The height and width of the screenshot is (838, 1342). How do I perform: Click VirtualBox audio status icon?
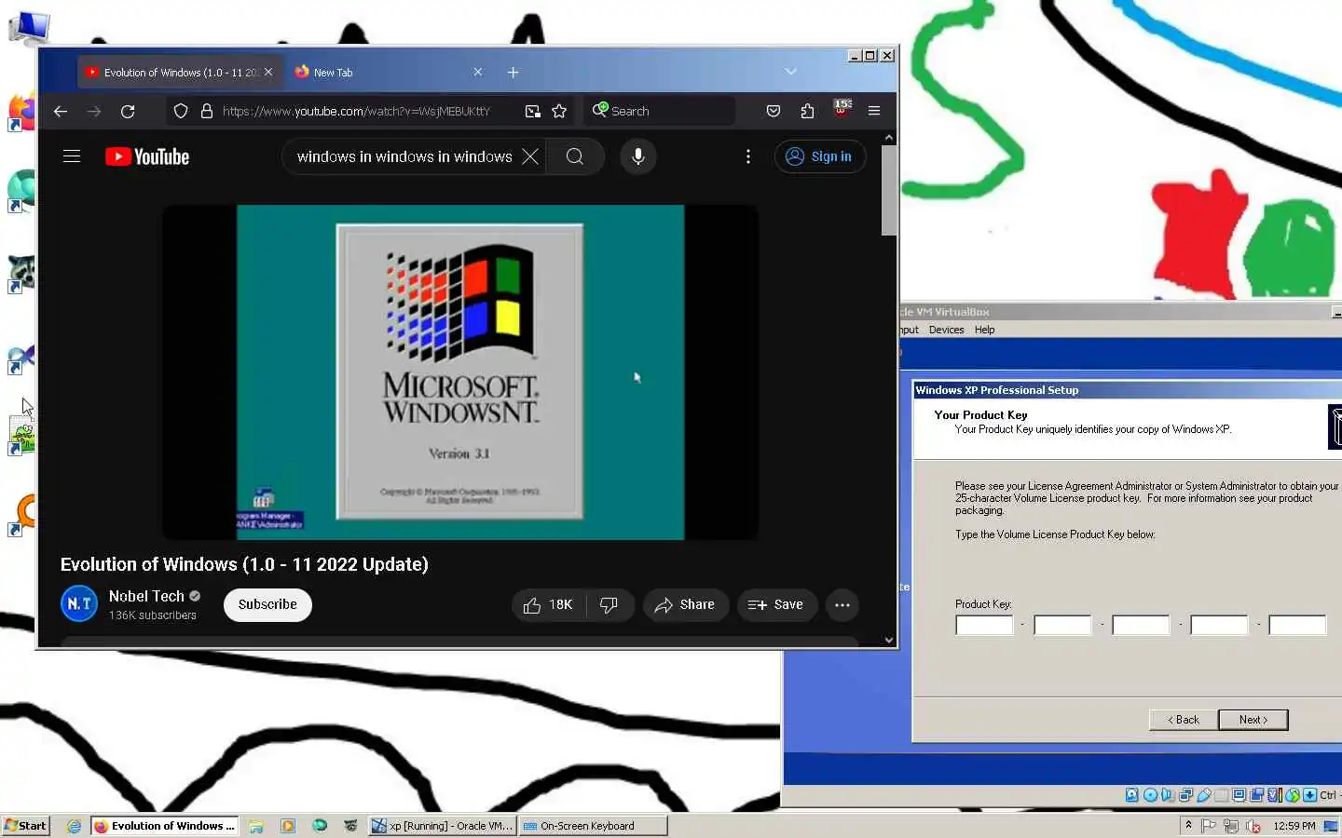coord(1168,795)
